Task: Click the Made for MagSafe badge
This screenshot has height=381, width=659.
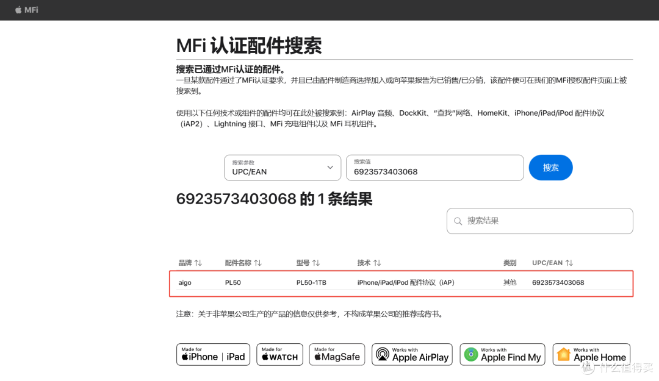Action: 337,355
